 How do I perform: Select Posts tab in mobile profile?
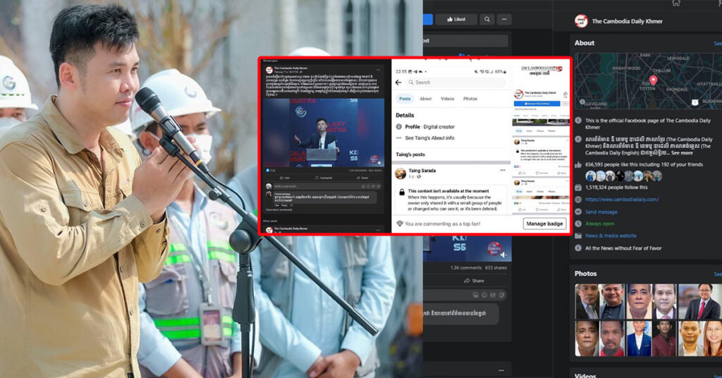point(405,99)
